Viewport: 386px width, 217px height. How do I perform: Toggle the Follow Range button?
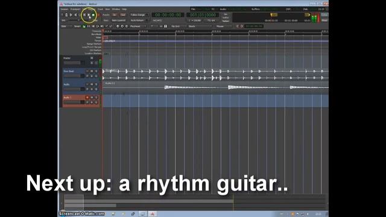pos(139,15)
